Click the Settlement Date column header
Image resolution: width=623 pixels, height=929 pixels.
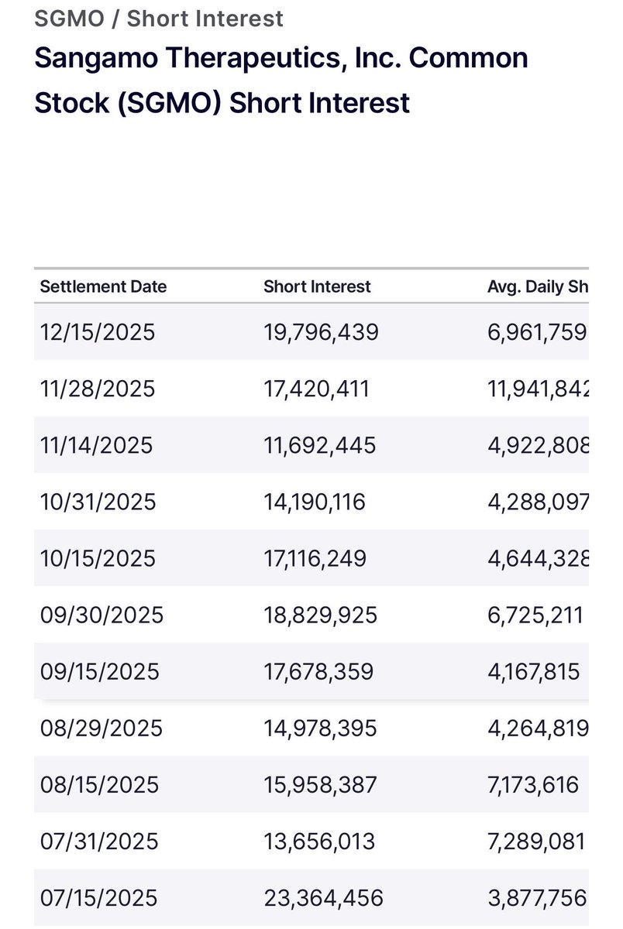tap(103, 286)
